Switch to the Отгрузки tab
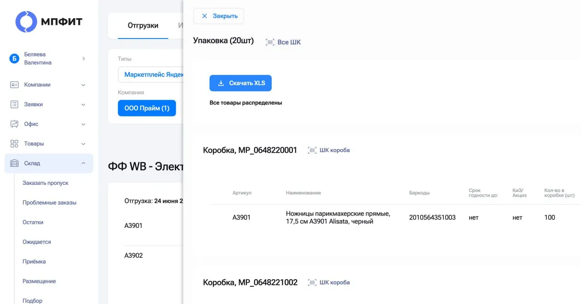Viewport: 581px width, 304px height. click(143, 25)
